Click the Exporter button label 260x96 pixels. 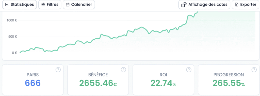[x=248, y=5]
